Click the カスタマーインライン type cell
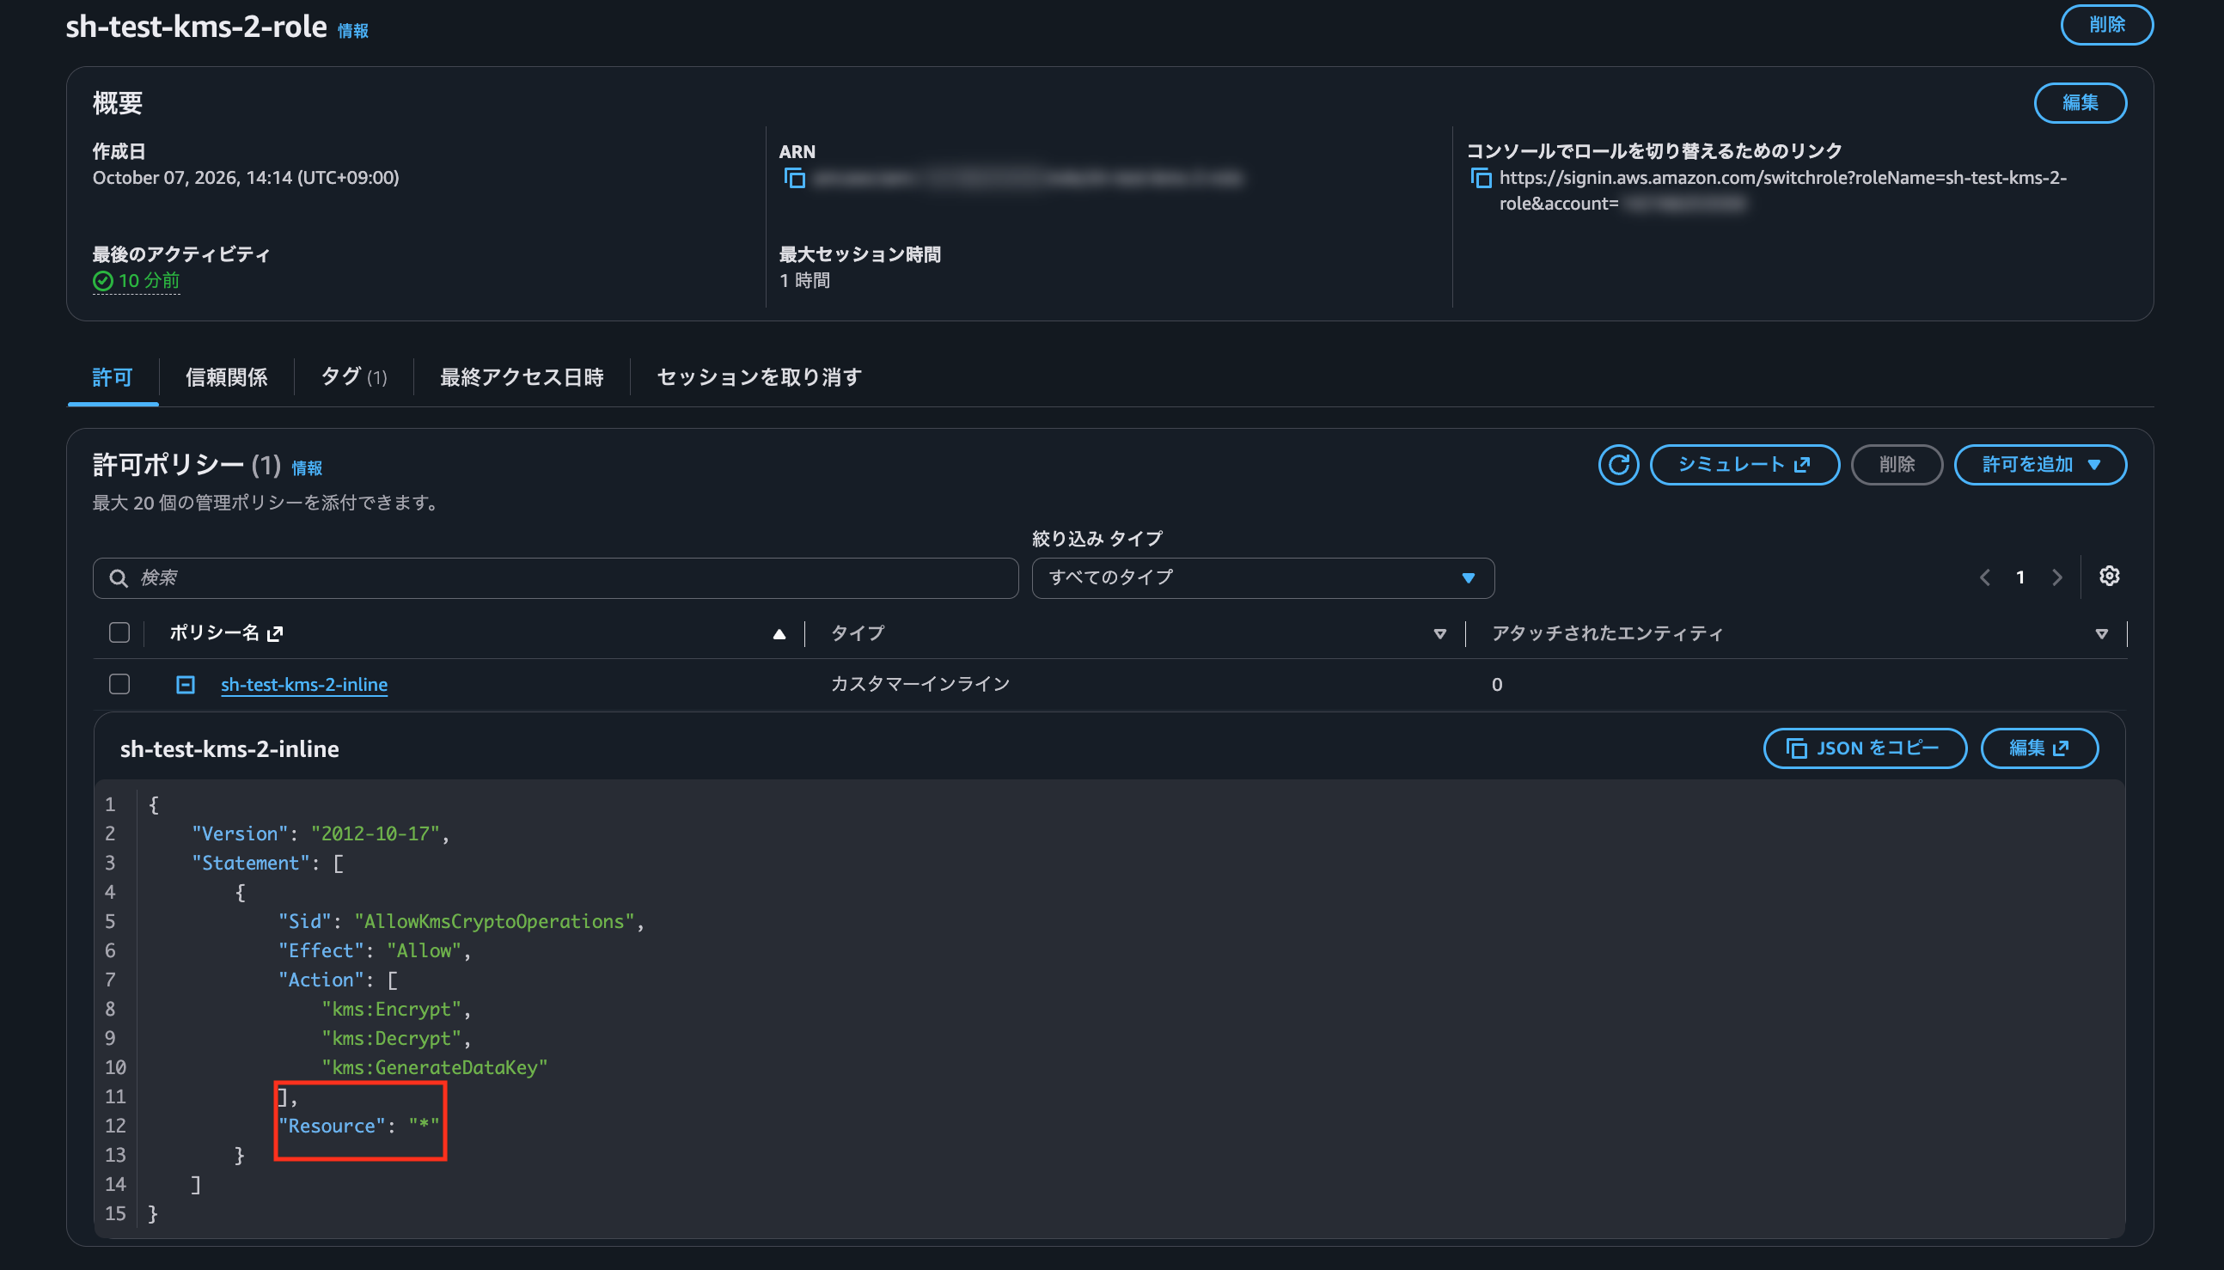 (920, 685)
